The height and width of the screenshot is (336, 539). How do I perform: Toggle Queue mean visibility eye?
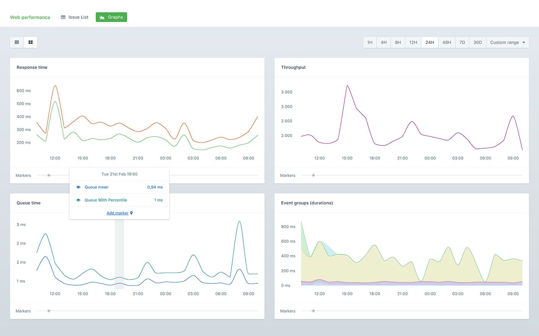(x=78, y=187)
